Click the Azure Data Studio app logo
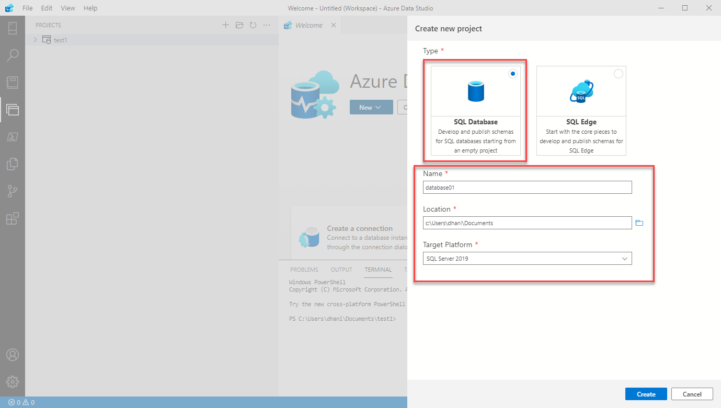 pos(9,8)
